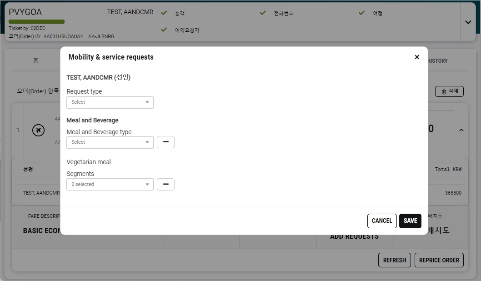Click the AA-JLBNRG reference text
The width and height of the screenshot is (481, 281).
(101, 36)
